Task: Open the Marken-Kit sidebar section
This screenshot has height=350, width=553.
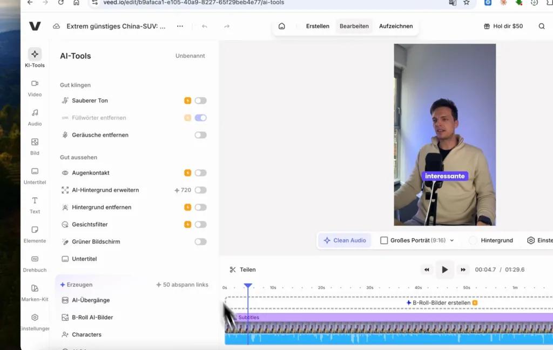Action: tap(35, 293)
